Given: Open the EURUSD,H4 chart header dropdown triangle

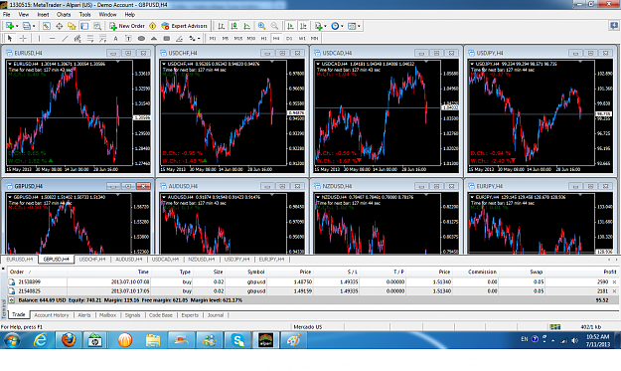Looking at the screenshot, I should point(10,64).
